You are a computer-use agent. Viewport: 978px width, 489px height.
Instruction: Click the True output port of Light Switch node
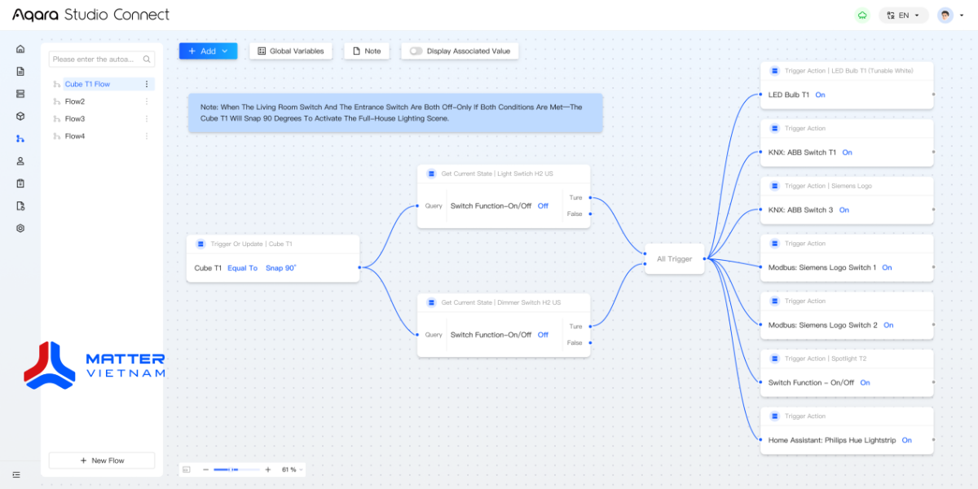[x=590, y=198]
